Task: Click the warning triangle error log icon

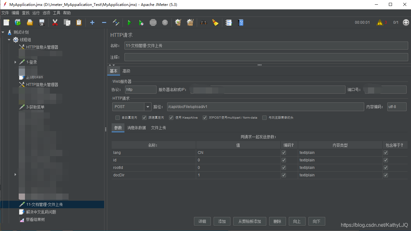Action: point(380,22)
